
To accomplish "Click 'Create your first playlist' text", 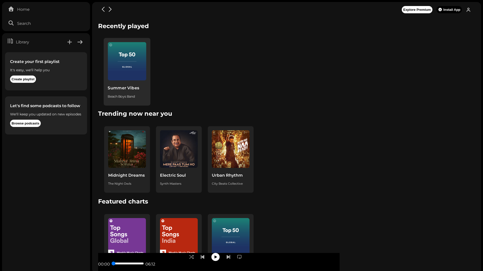I will pos(35,62).
